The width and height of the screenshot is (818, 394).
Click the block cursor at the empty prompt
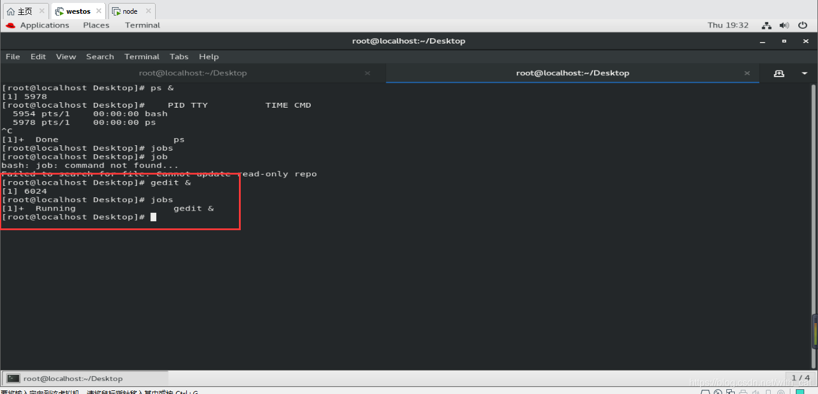153,217
